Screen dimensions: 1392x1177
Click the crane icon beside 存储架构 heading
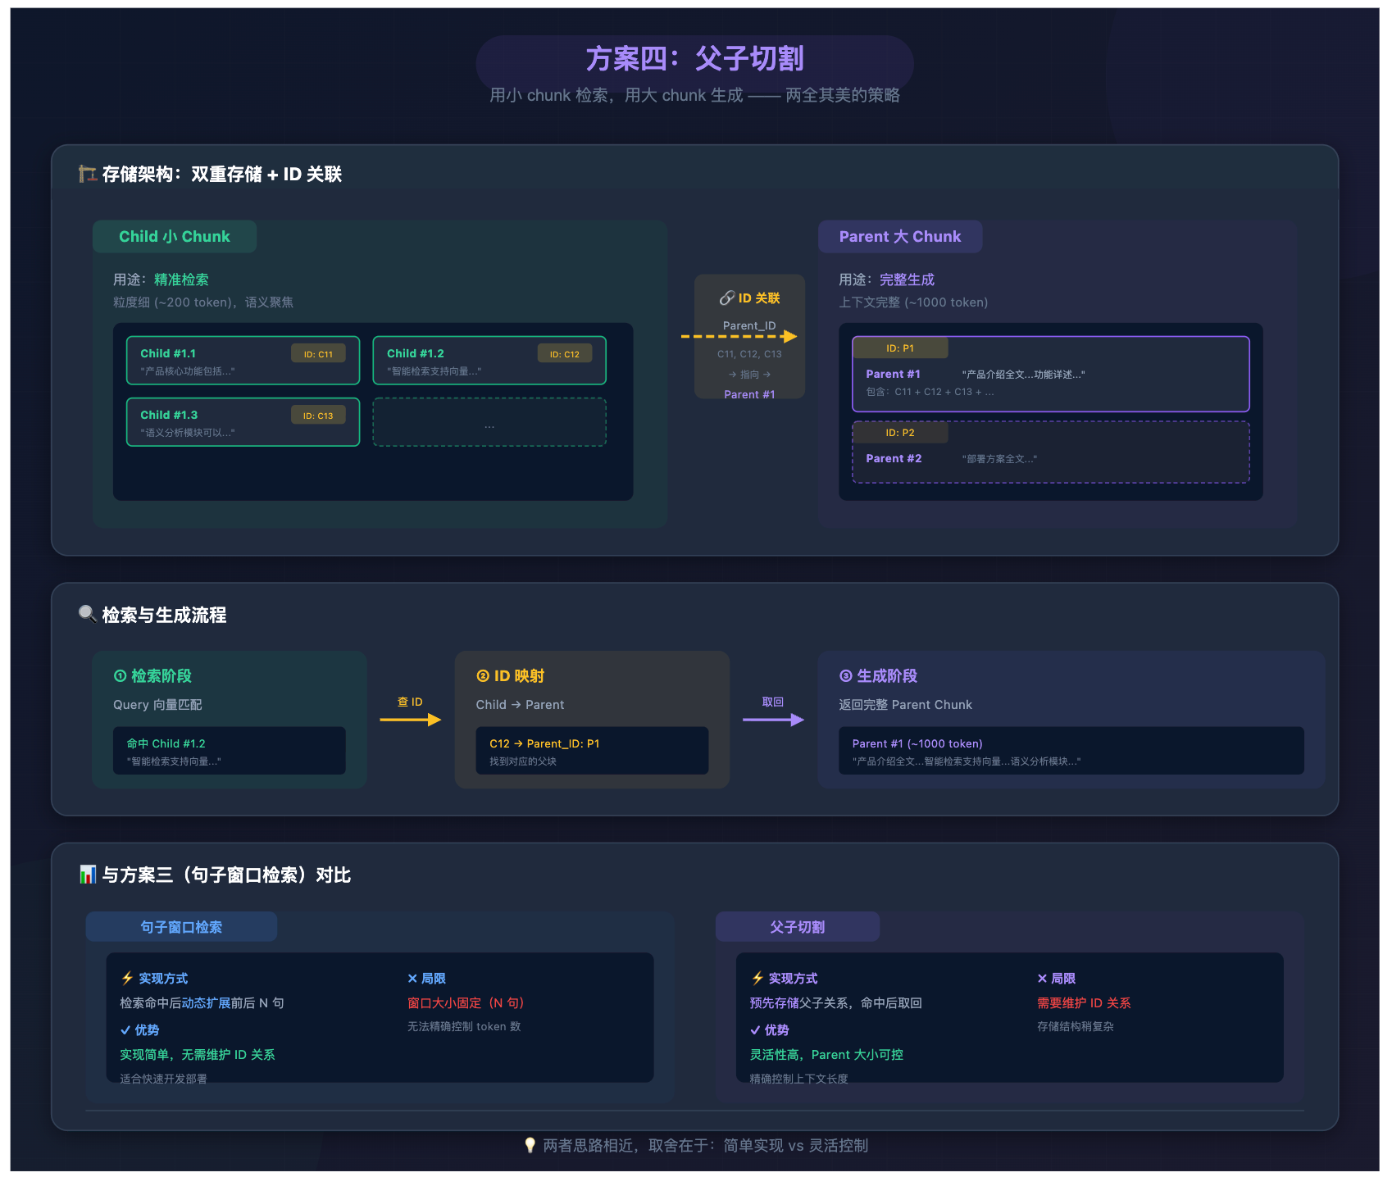(87, 174)
